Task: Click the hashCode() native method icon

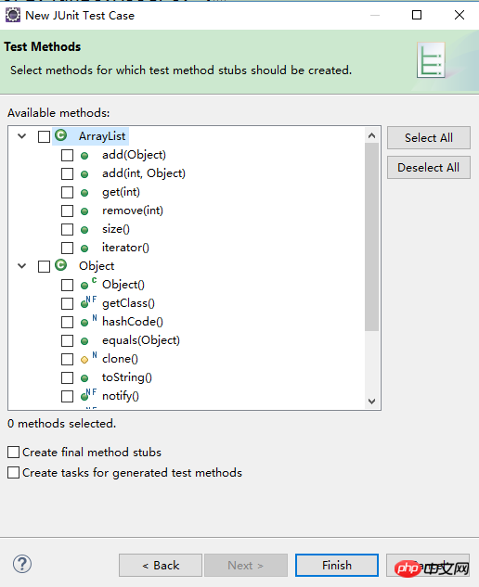Action: tap(89, 321)
